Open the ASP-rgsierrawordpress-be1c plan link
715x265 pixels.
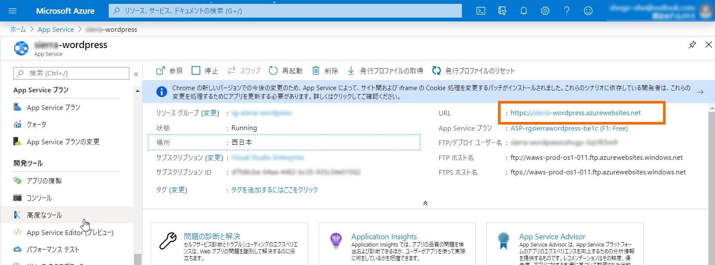569,128
